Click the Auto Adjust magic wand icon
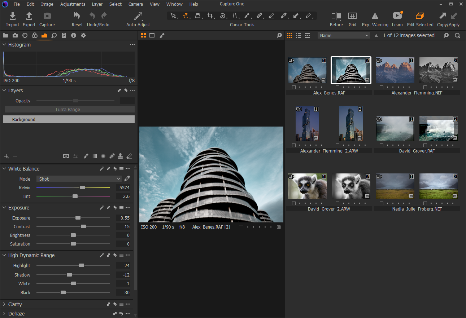The height and width of the screenshot is (318, 466). 138,16
